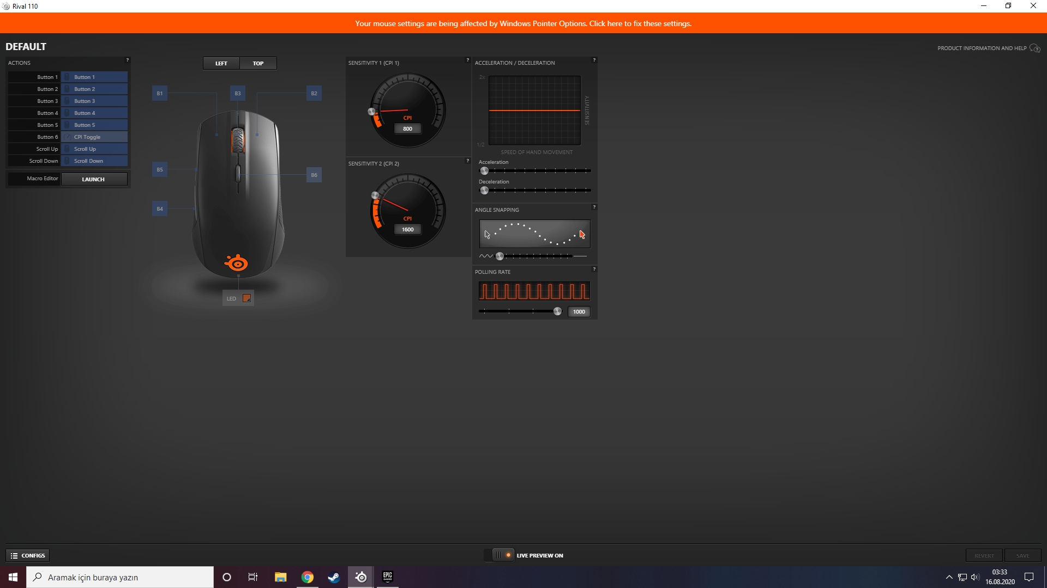This screenshot has width=1047, height=588.
Task: Toggle the Live Preview switch
Action: click(x=503, y=555)
